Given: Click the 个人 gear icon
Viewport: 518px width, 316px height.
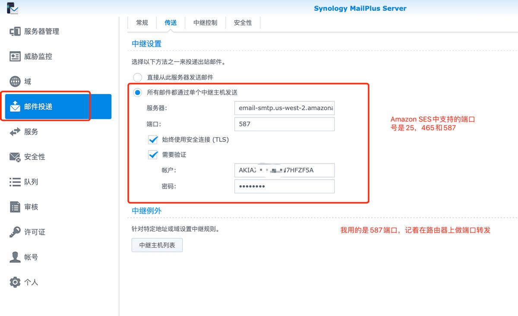Looking at the screenshot, I should 15,282.
